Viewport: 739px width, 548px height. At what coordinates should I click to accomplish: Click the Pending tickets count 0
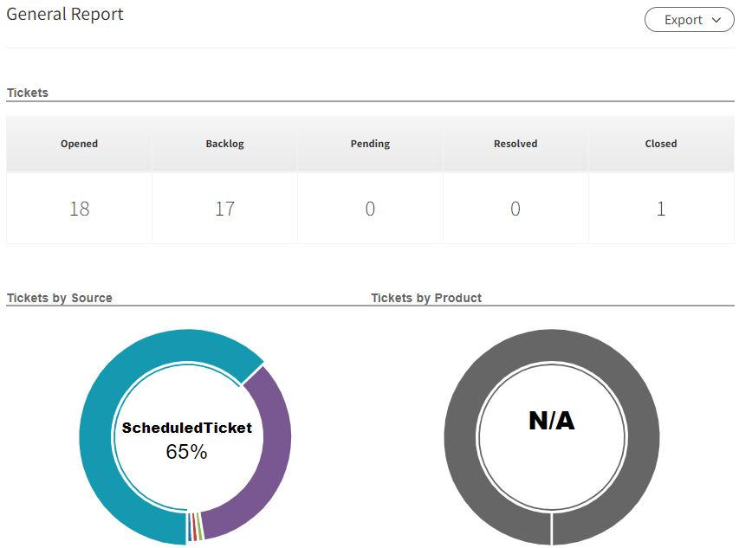[x=370, y=209]
